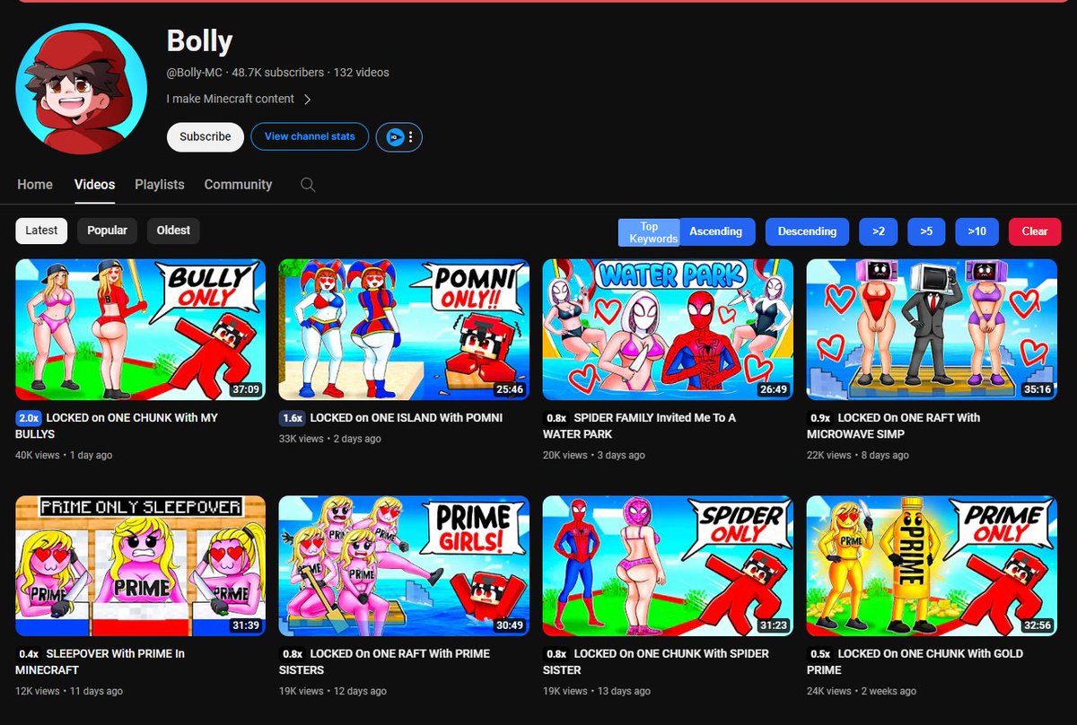Click the Top Keywords button
The image size is (1077, 725).
coord(649,232)
